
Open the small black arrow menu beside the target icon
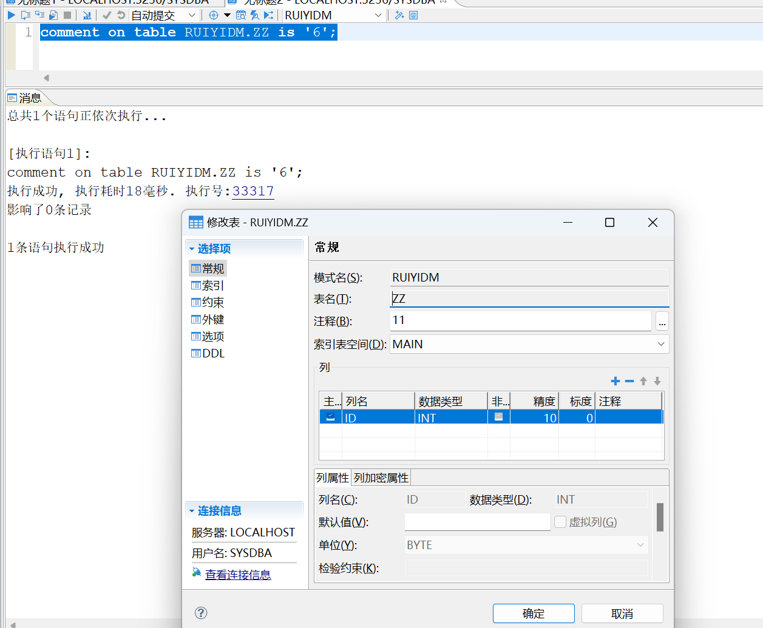click(x=227, y=15)
